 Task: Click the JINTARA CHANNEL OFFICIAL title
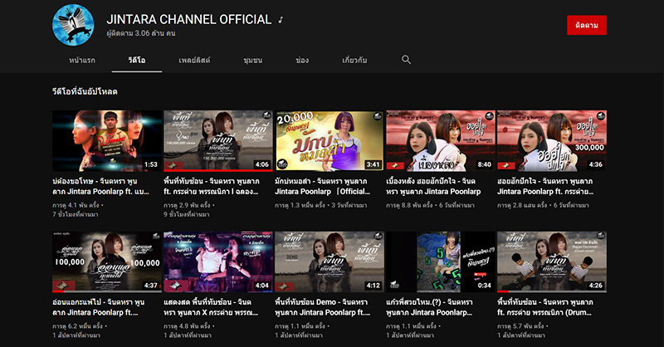tap(189, 19)
